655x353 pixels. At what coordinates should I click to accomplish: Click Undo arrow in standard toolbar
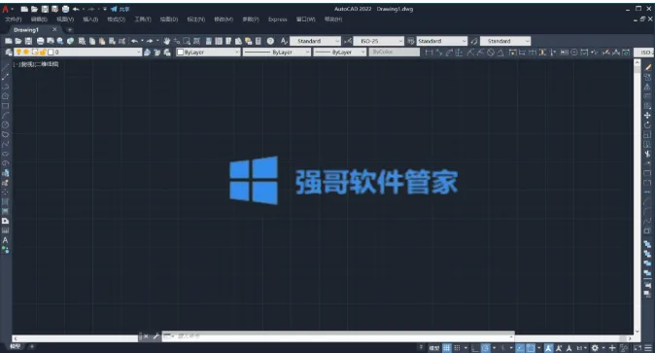[134, 41]
